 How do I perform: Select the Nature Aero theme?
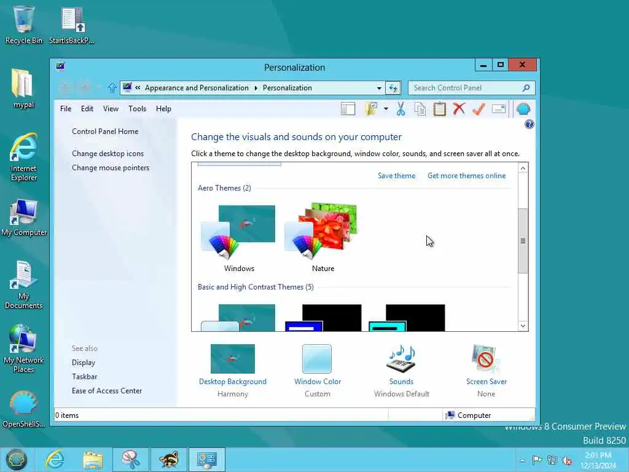point(322,238)
